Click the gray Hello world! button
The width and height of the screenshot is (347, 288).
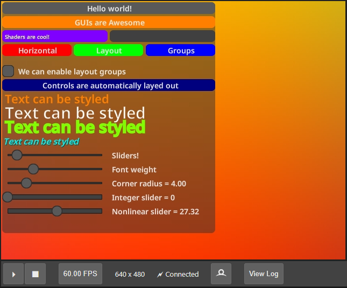[x=109, y=9]
